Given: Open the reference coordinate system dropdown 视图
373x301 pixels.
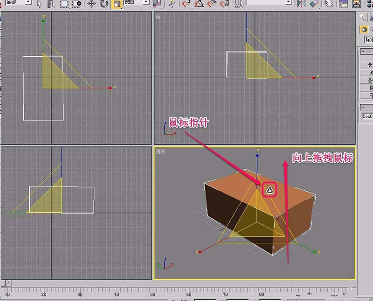Looking at the screenshot, I should [x=137, y=2].
